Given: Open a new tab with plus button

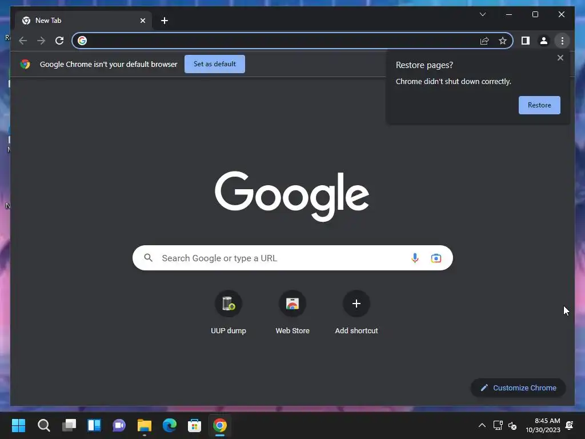Looking at the screenshot, I should point(165,21).
